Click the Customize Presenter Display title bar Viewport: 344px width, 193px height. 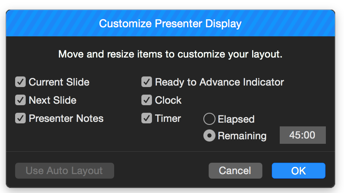pos(170,23)
